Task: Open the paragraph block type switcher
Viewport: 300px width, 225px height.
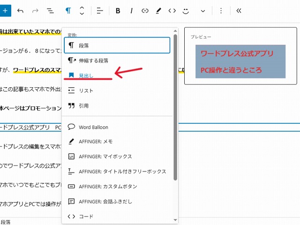Action: pos(68,10)
